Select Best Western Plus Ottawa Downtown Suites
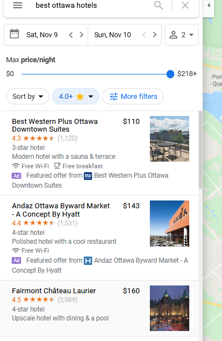Viewport: 222px width, 341px height. [x=55, y=126]
